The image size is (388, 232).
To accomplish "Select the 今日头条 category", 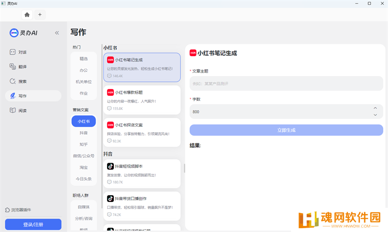I will point(83,179).
